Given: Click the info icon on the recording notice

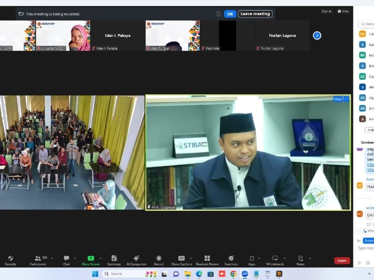Looking at the screenshot, I should coord(218,14).
